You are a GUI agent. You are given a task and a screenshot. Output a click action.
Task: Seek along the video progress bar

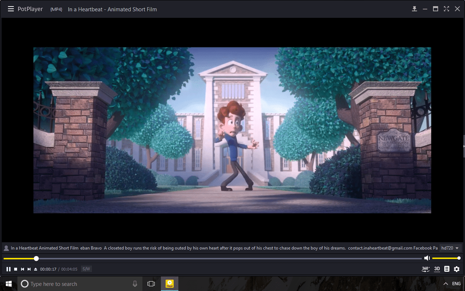213,259
